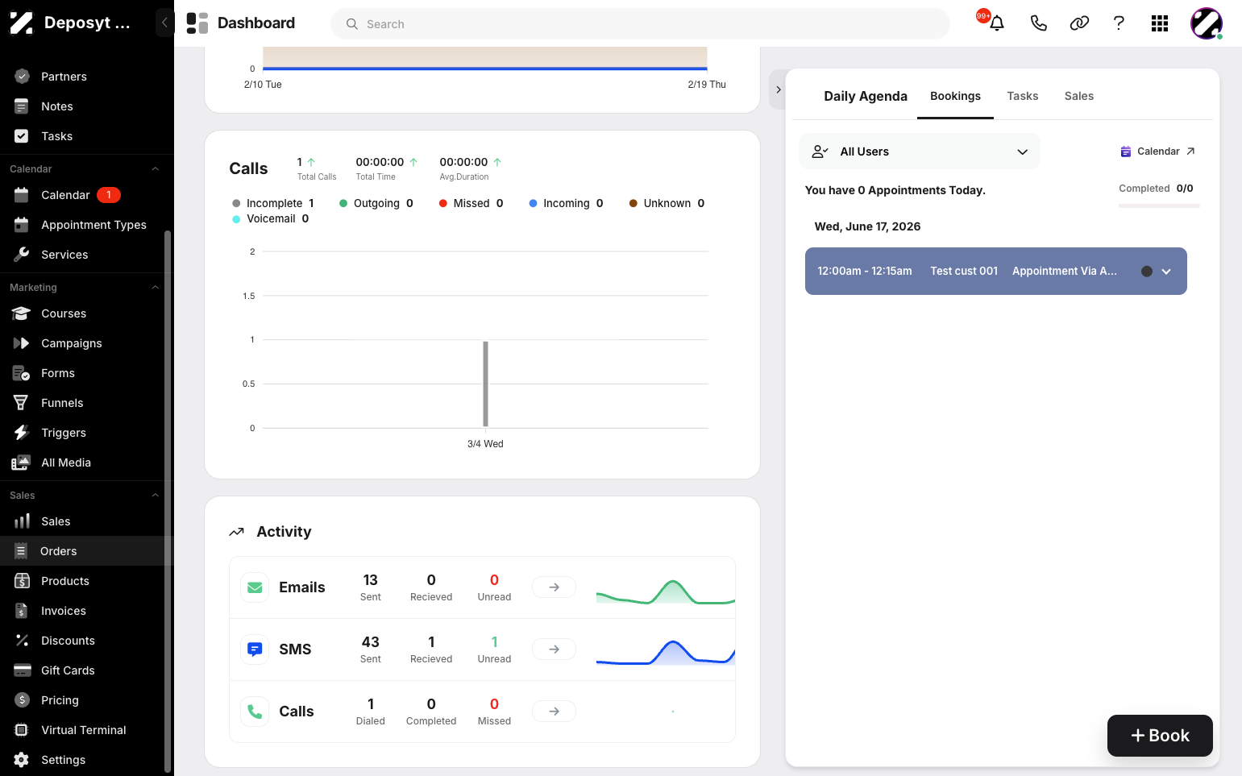Open Sales in the sidebar
The image size is (1242, 776).
coord(87,521)
